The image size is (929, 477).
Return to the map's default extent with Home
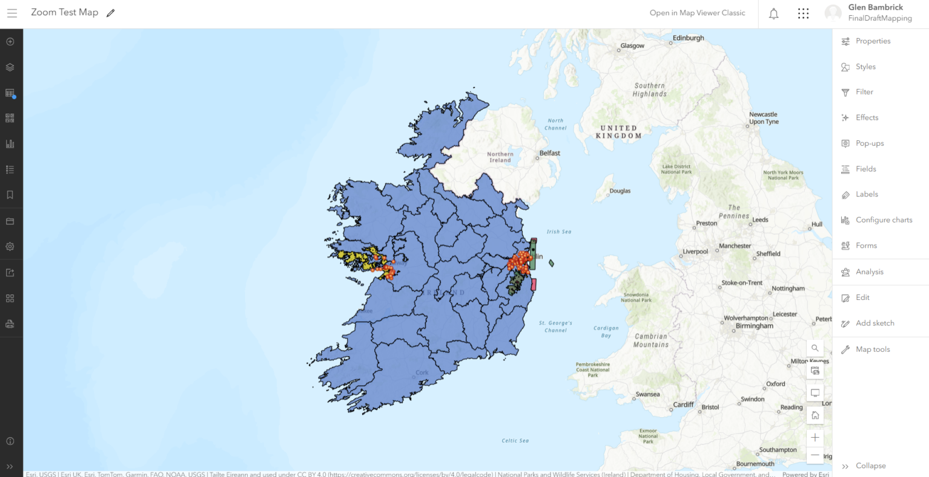[815, 415]
